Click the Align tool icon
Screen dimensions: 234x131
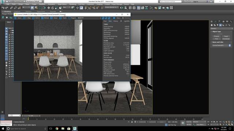(x=125, y=8)
